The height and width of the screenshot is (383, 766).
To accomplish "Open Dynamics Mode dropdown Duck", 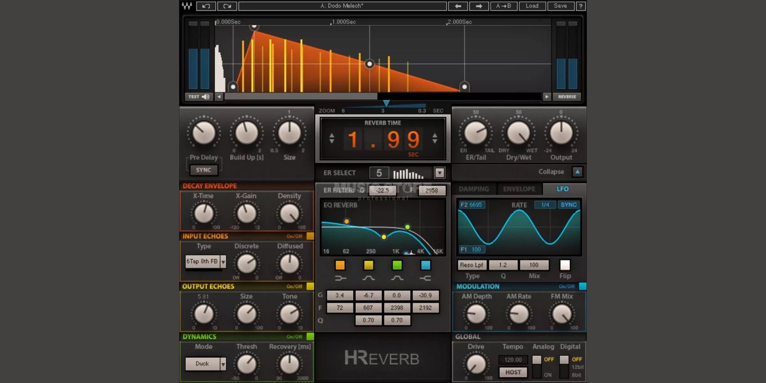I will 206,364.
